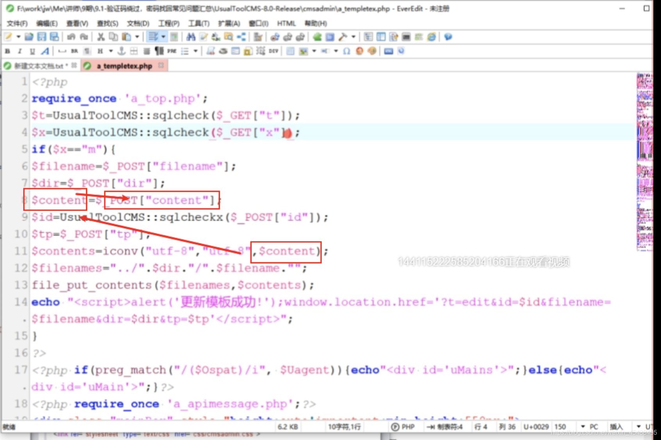The width and height of the screenshot is (661, 440).
Task: Open the New file dropdown arrow
Action: 18,37
